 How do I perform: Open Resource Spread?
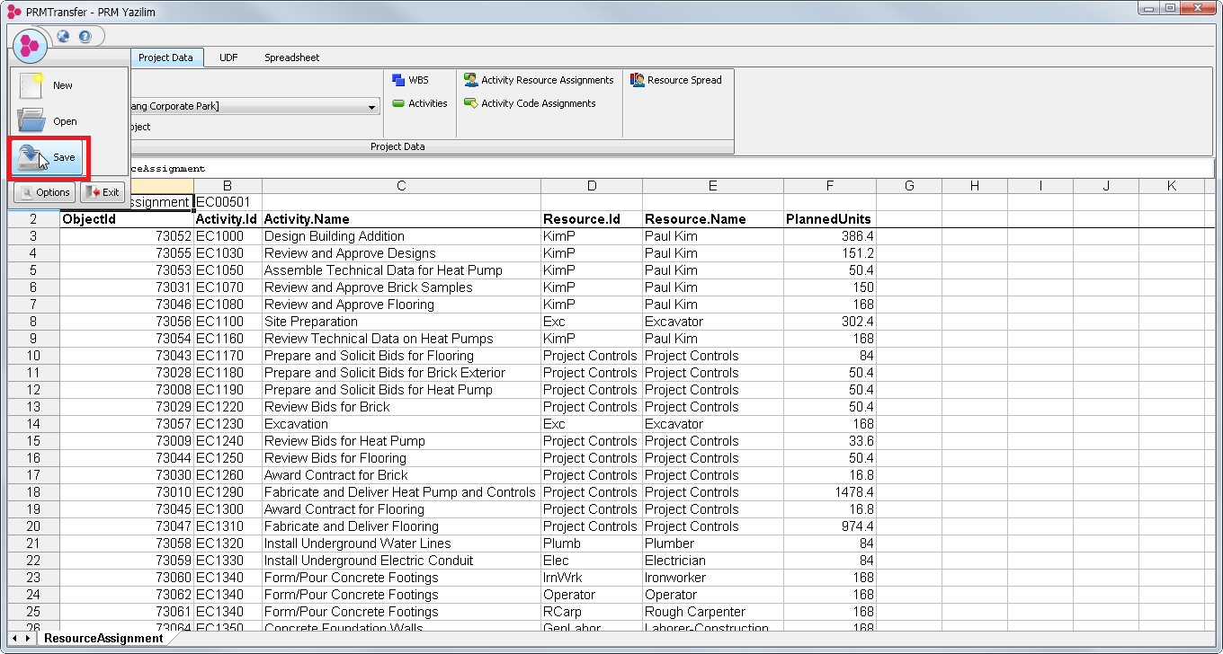(x=675, y=80)
